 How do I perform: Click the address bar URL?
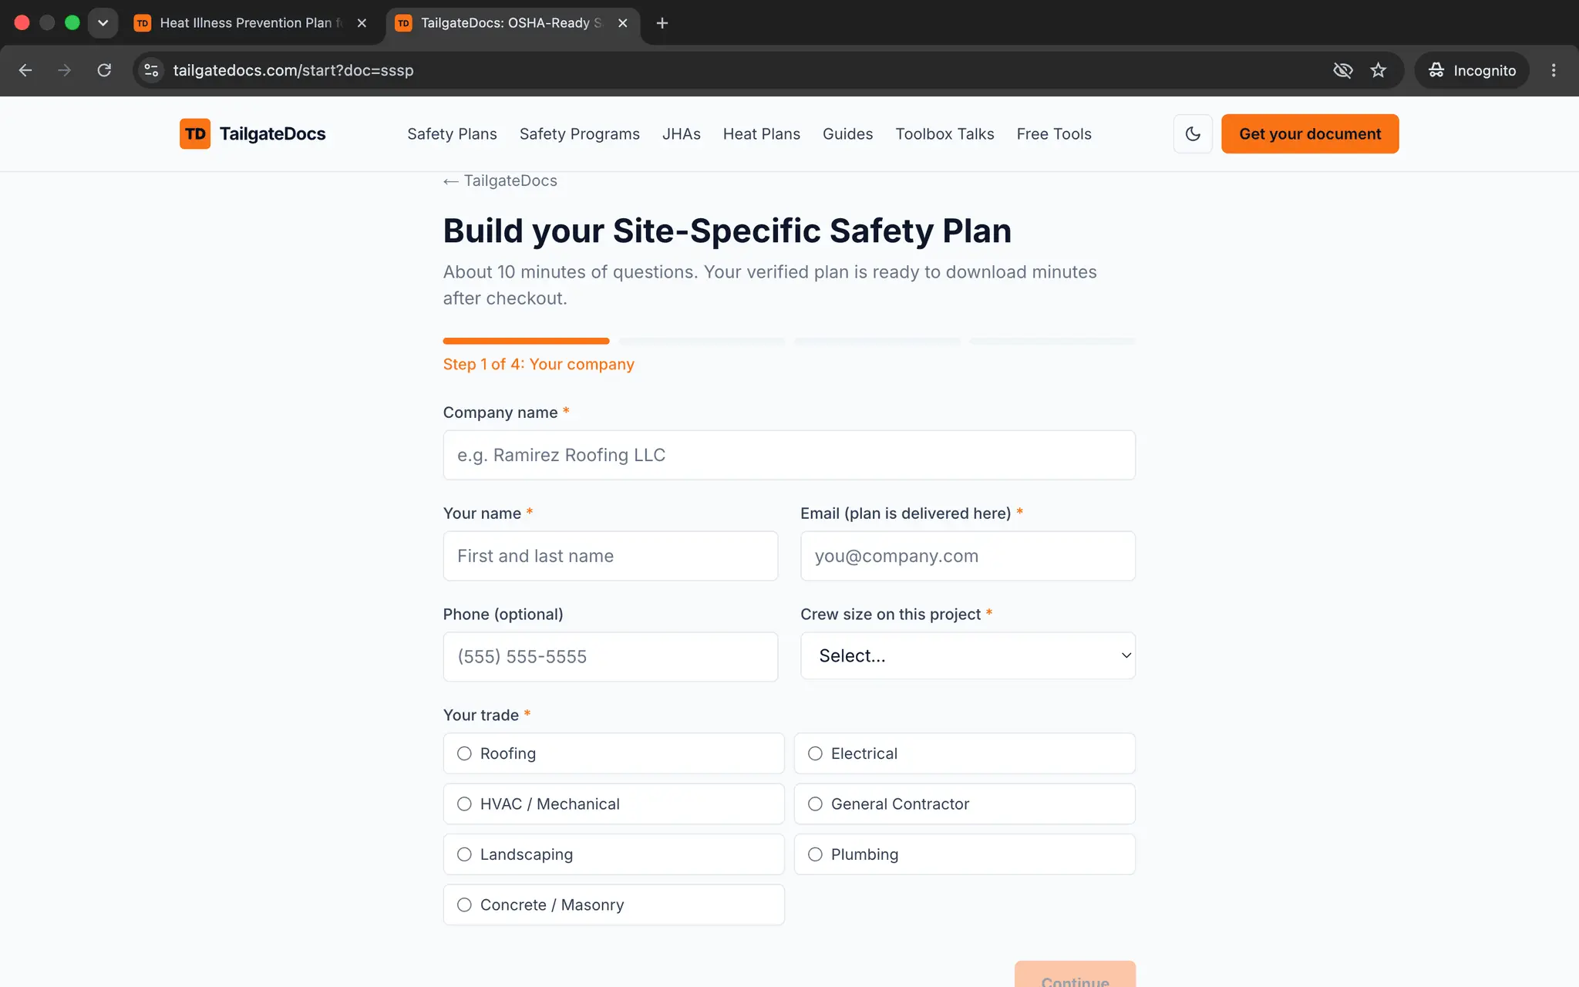(x=293, y=70)
